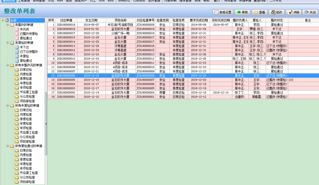
Task: Select 已下达待整改 under 我复检的单据
Action: click(29, 52)
